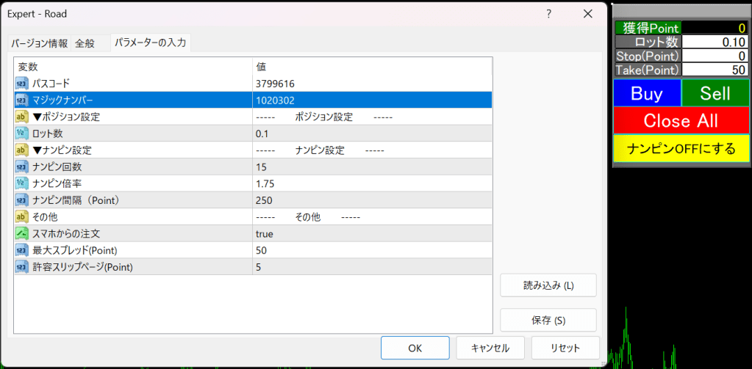Click the double-type icon next to ロット数

point(22,134)
